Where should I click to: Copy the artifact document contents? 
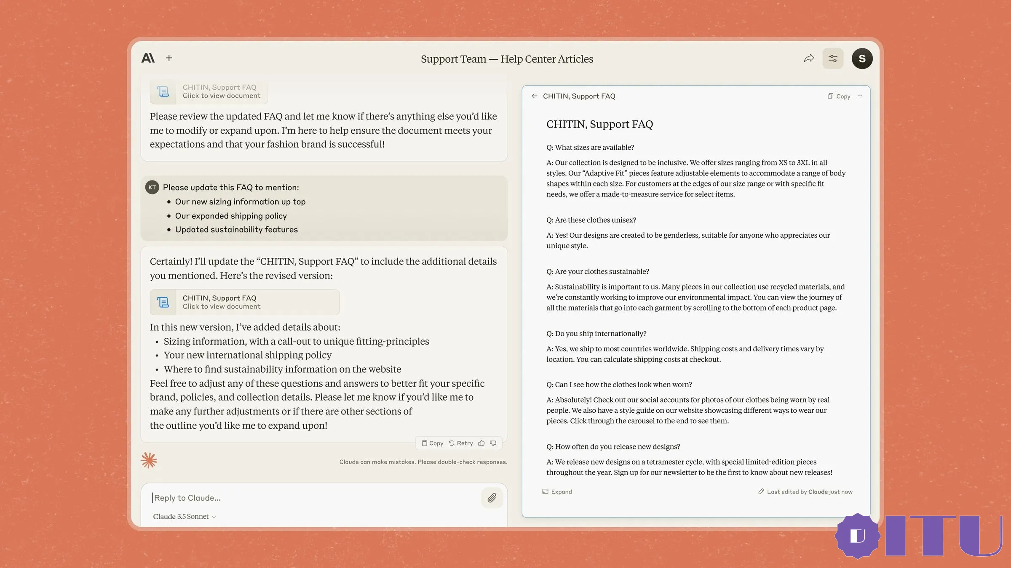(839, 96)
